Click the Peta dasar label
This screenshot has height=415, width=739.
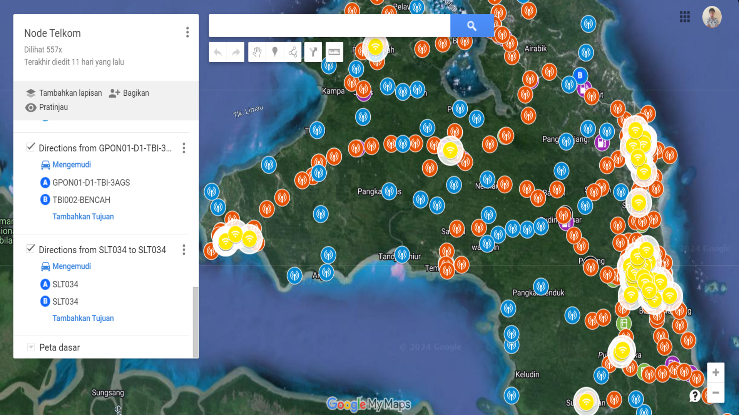tap(60, 347)
